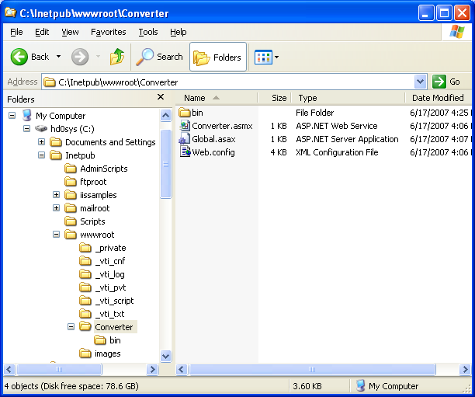Open the Search magnifier tool
The width and height of the screenshot is (475, 397).
click(x=145, y=57)
